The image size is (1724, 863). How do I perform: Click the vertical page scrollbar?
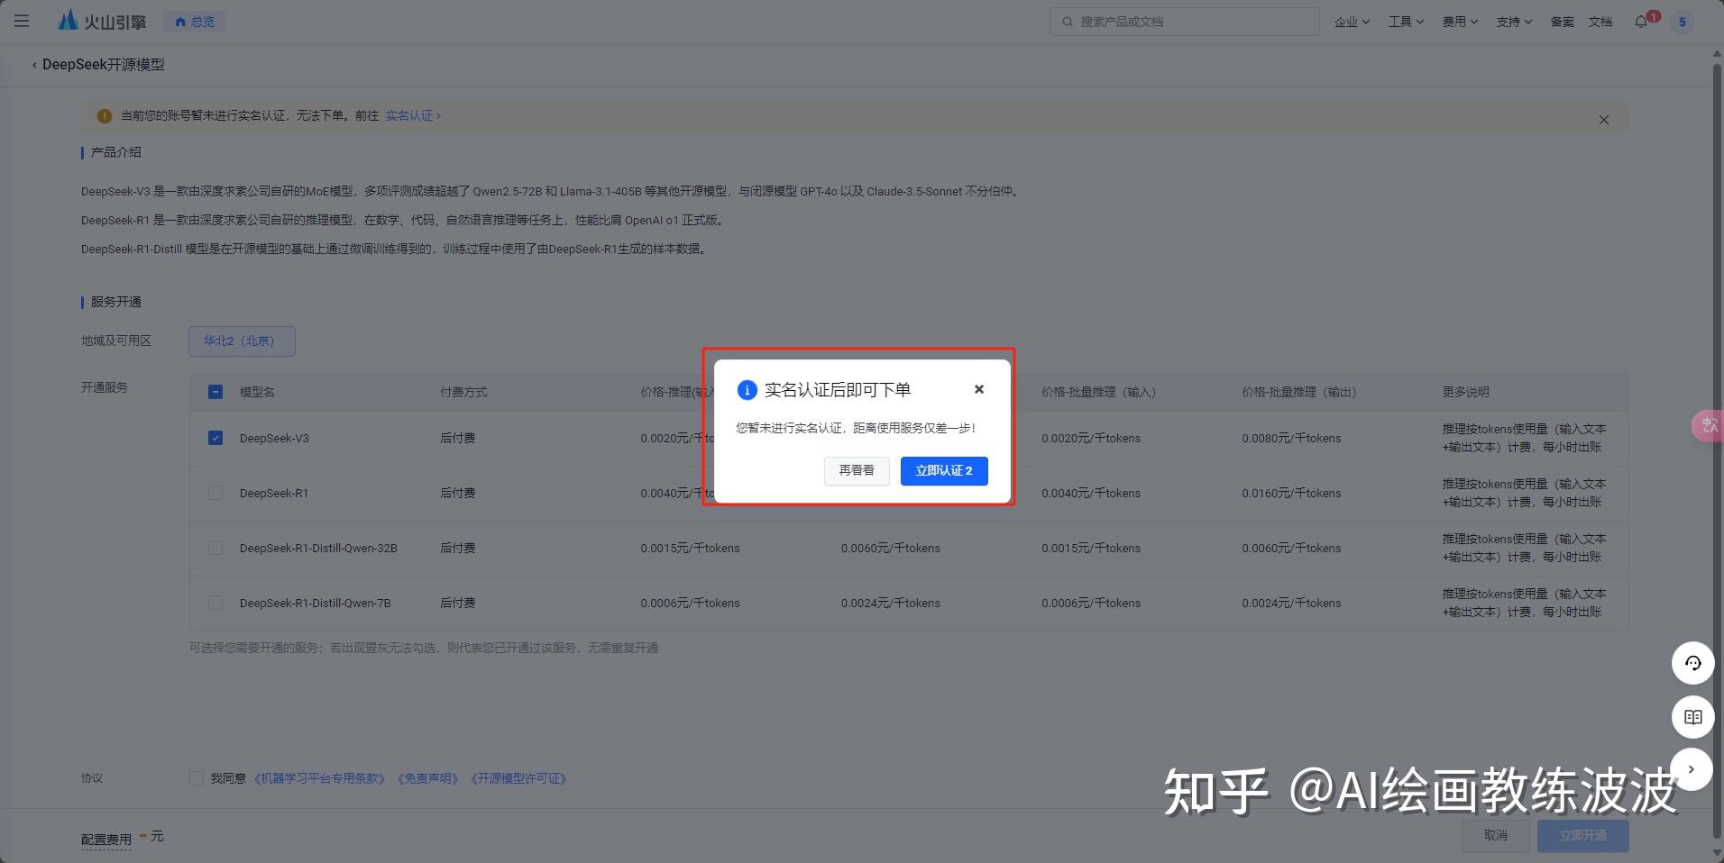(1717, 450)
